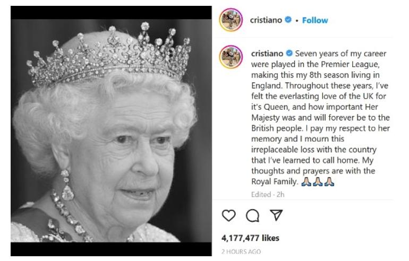Open the cristiano username in the header

(x=267, y=20)
